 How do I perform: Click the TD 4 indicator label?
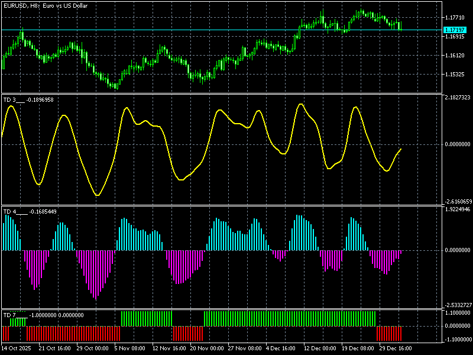click(30, 212)
